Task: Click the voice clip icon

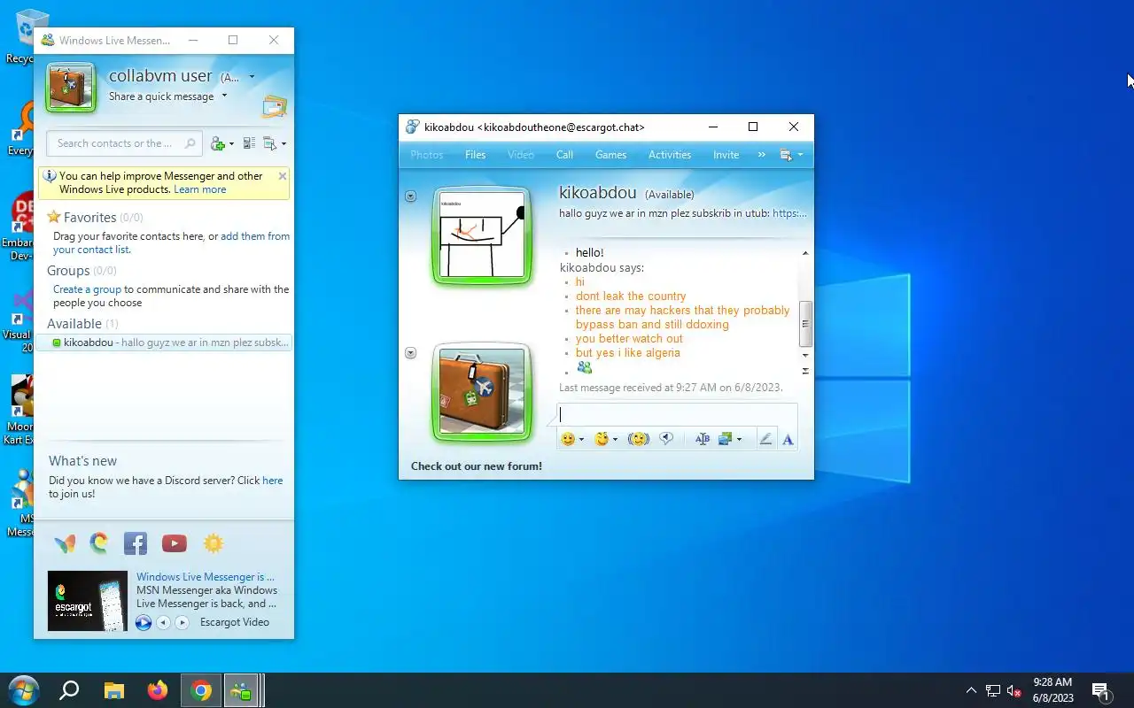Action: click(x=666, y=439)
